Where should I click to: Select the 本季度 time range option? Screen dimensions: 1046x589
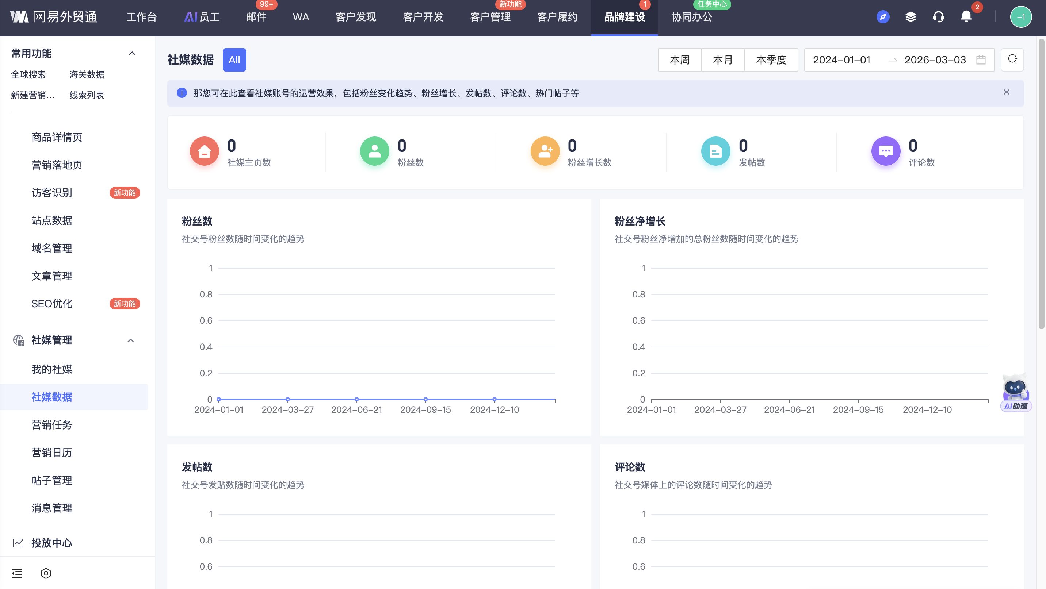tap(771, 60)
